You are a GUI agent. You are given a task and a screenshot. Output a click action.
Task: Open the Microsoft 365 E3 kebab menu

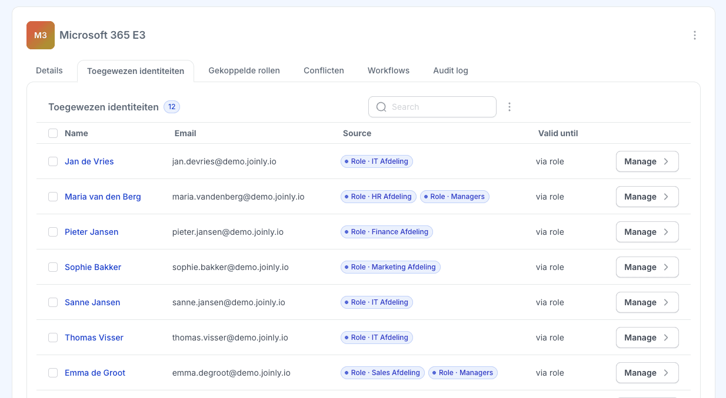[x=695, y=35]
